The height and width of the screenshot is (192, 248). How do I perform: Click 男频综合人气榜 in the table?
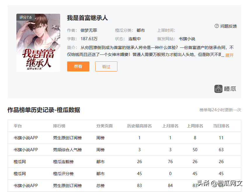(x=67, y=150)
